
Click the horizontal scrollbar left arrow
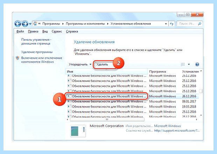(x=68, y=120)
